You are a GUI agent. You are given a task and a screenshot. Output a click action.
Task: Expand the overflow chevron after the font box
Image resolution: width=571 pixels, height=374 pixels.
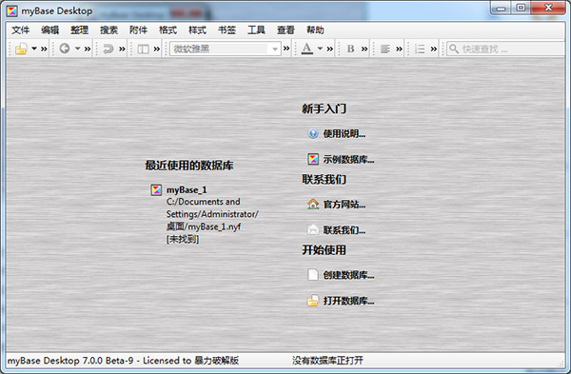click(x=286, y=49)
